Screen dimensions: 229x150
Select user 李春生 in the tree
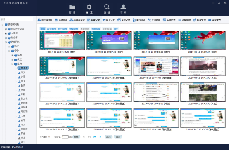pos(23,68)
